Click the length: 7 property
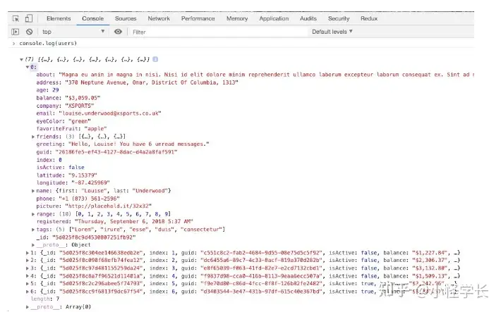501x312 pixels. click(45, 299)
